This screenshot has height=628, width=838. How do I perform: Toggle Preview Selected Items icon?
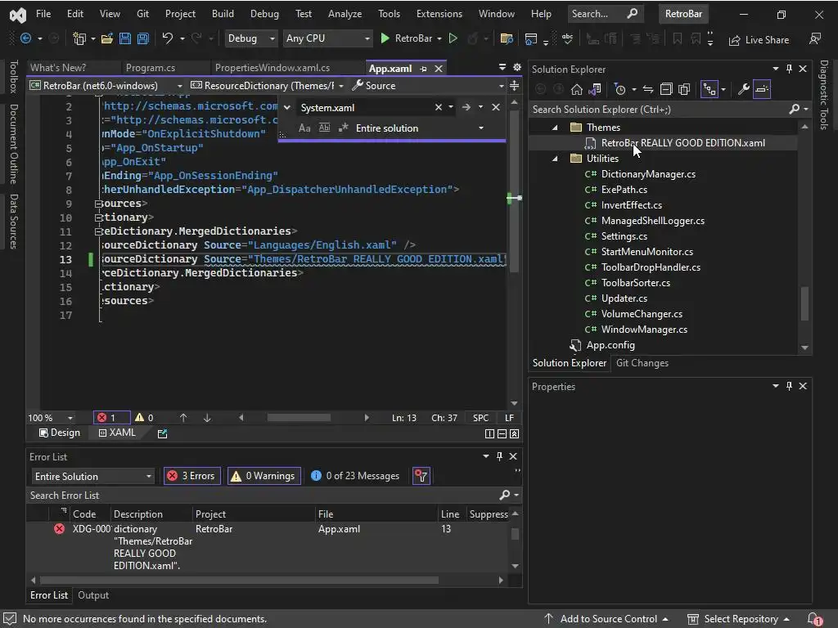[x=762, y=89]
